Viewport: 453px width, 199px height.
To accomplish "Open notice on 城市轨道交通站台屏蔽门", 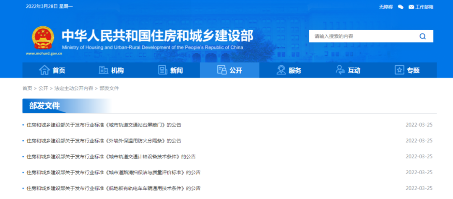I will point(104,125).
